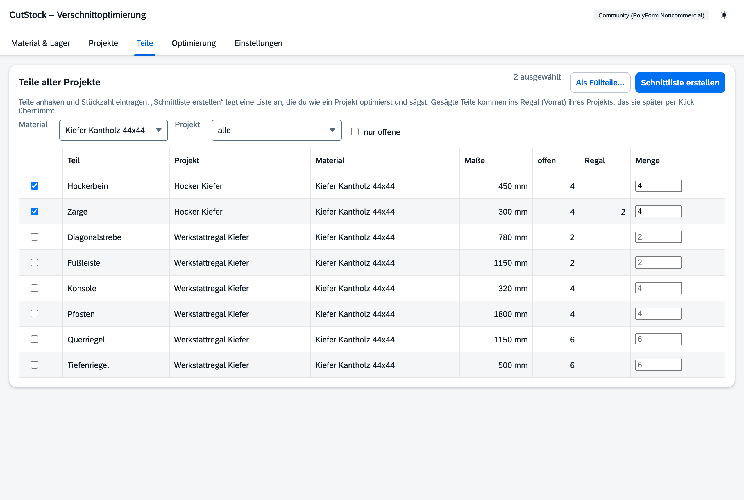
Task: Open the Einstellungen tab
Action: coord(258,43)
